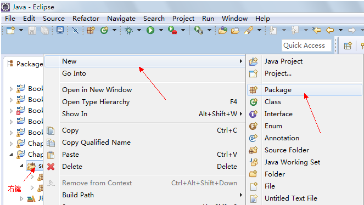The height and width of the screenshot is (205, 364).
Task: Click the New wizard toolbar icon
Action: [x=10, y=30]
